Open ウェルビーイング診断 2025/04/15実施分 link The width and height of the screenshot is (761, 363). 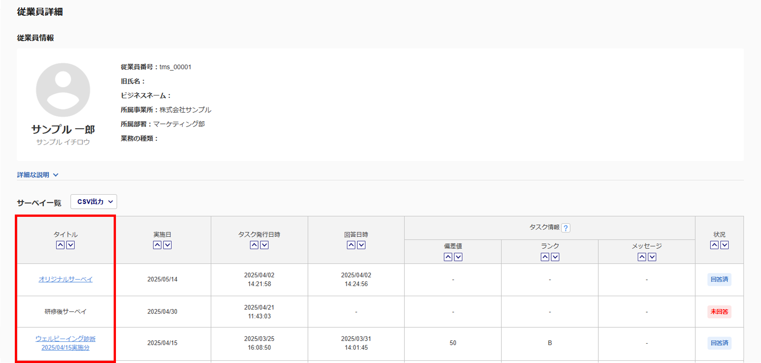point(65,343)
